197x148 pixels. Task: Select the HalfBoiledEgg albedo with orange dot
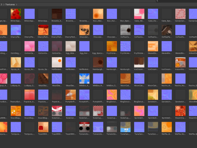coord(57,62)
